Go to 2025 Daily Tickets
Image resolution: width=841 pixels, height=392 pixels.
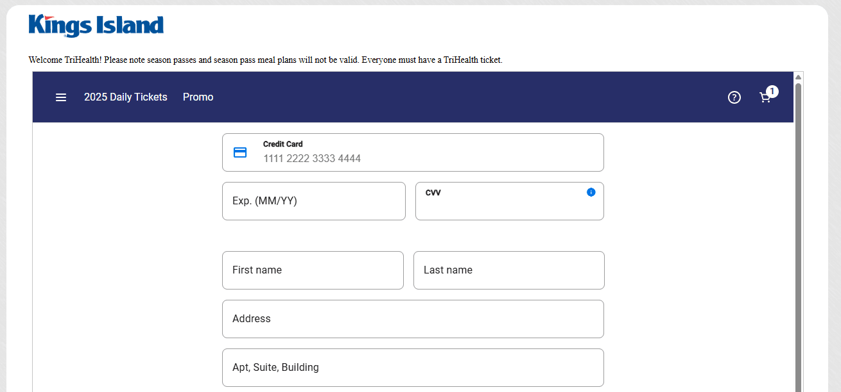126,97
